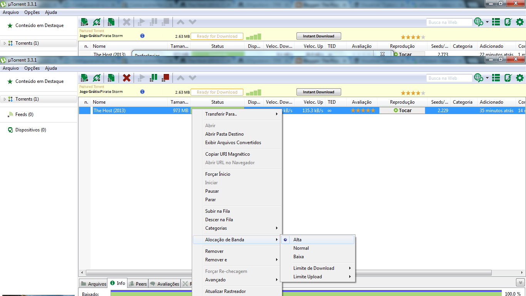Open Opções menu in front window
Image resolution: width=526 pixels, height=296 pixels.
[x=32, y=68]
